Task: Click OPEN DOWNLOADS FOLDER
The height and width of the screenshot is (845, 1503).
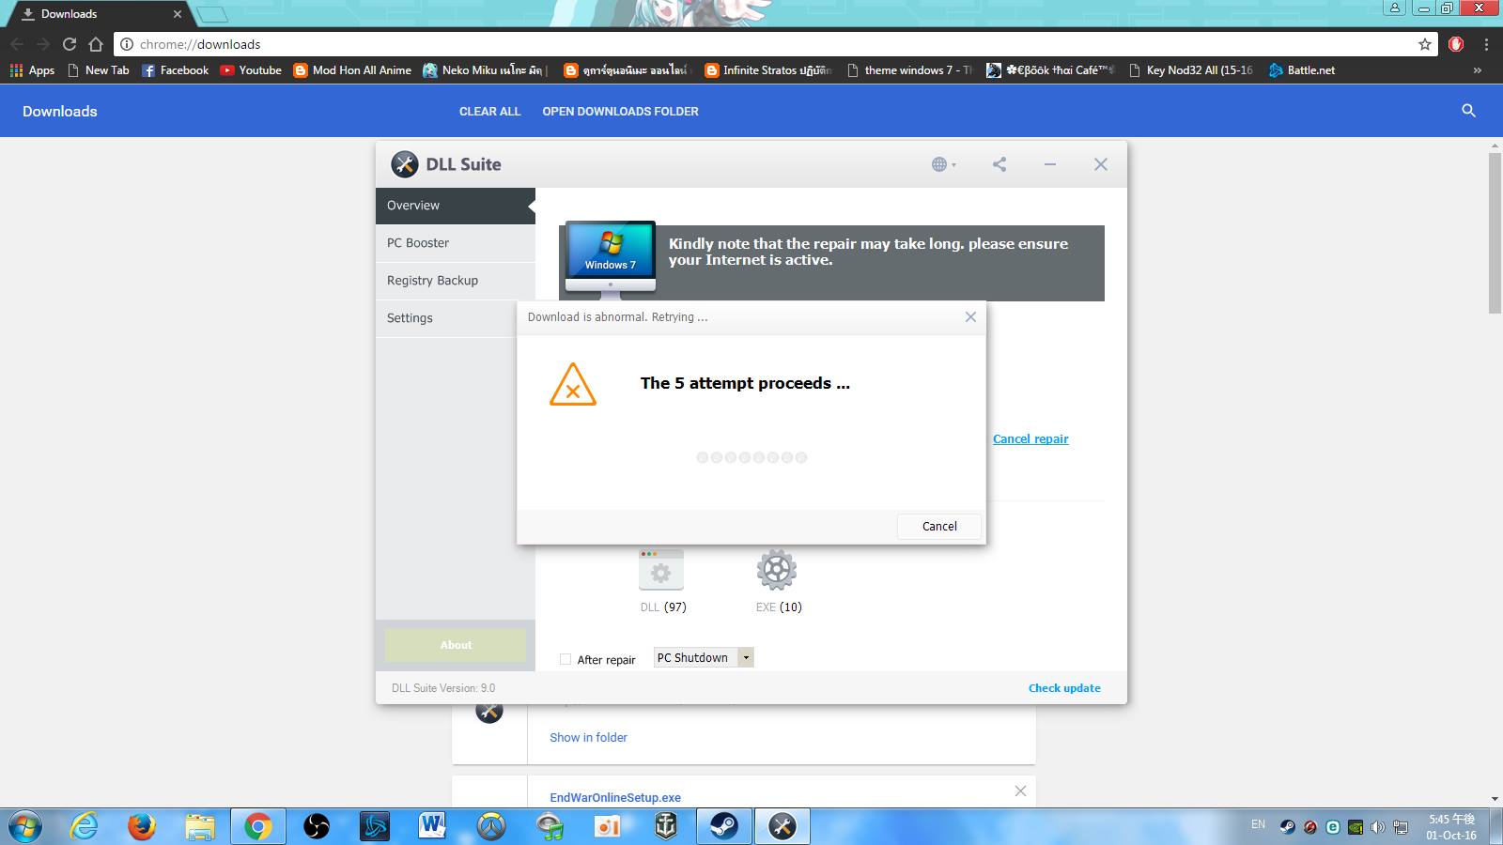Action: click(620, 112)
